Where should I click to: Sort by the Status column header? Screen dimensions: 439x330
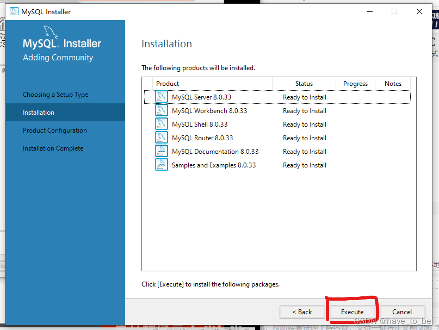pyautogui.click(x=304, y=84)
